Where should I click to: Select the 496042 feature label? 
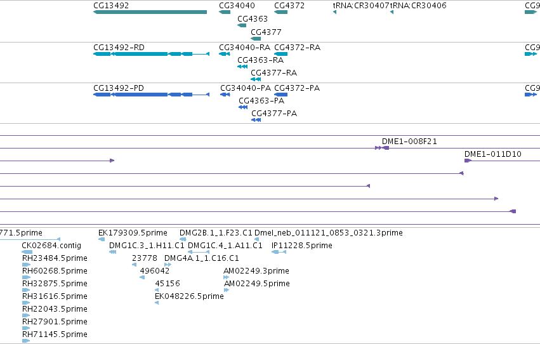(x=155, y=271)
